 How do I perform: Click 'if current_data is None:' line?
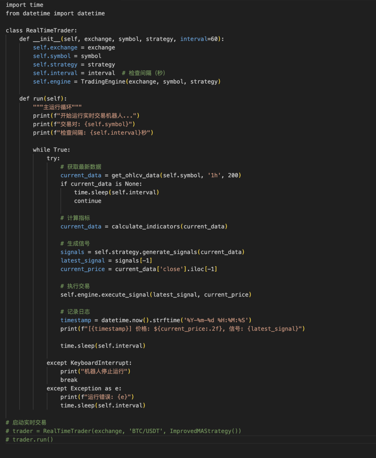tap(101, 184)
